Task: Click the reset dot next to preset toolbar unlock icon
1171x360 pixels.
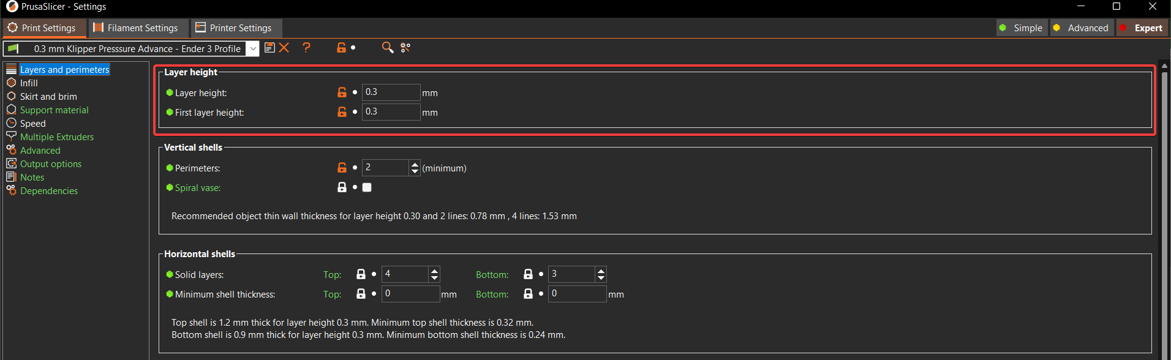Action: pos(353,48)
